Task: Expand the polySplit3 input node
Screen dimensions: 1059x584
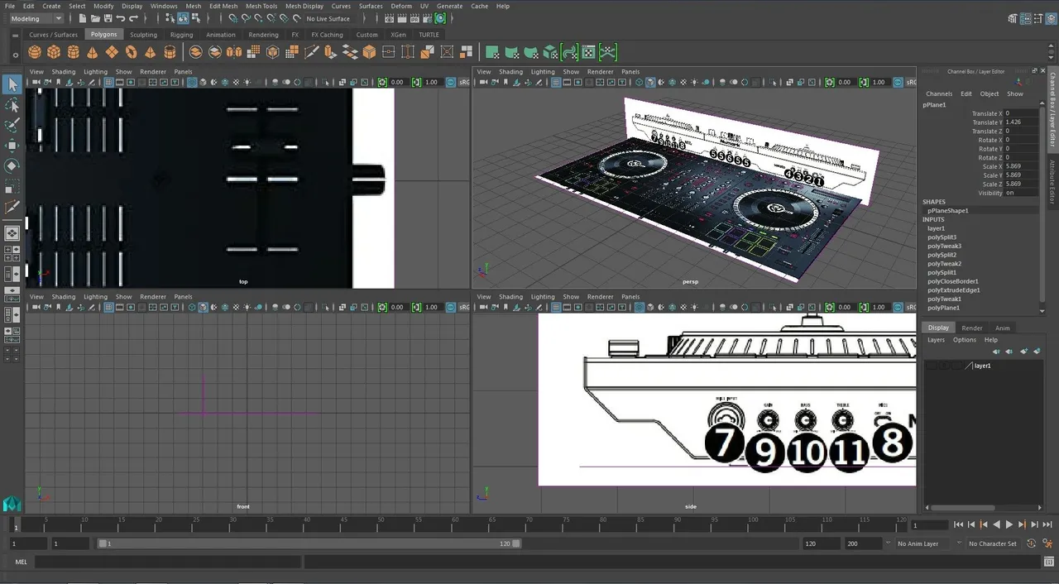Action: point(942,237)
